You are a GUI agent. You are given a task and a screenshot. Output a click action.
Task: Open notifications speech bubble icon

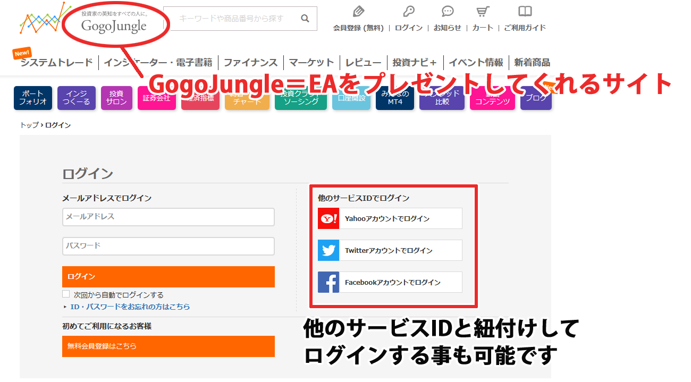point(448,11)
